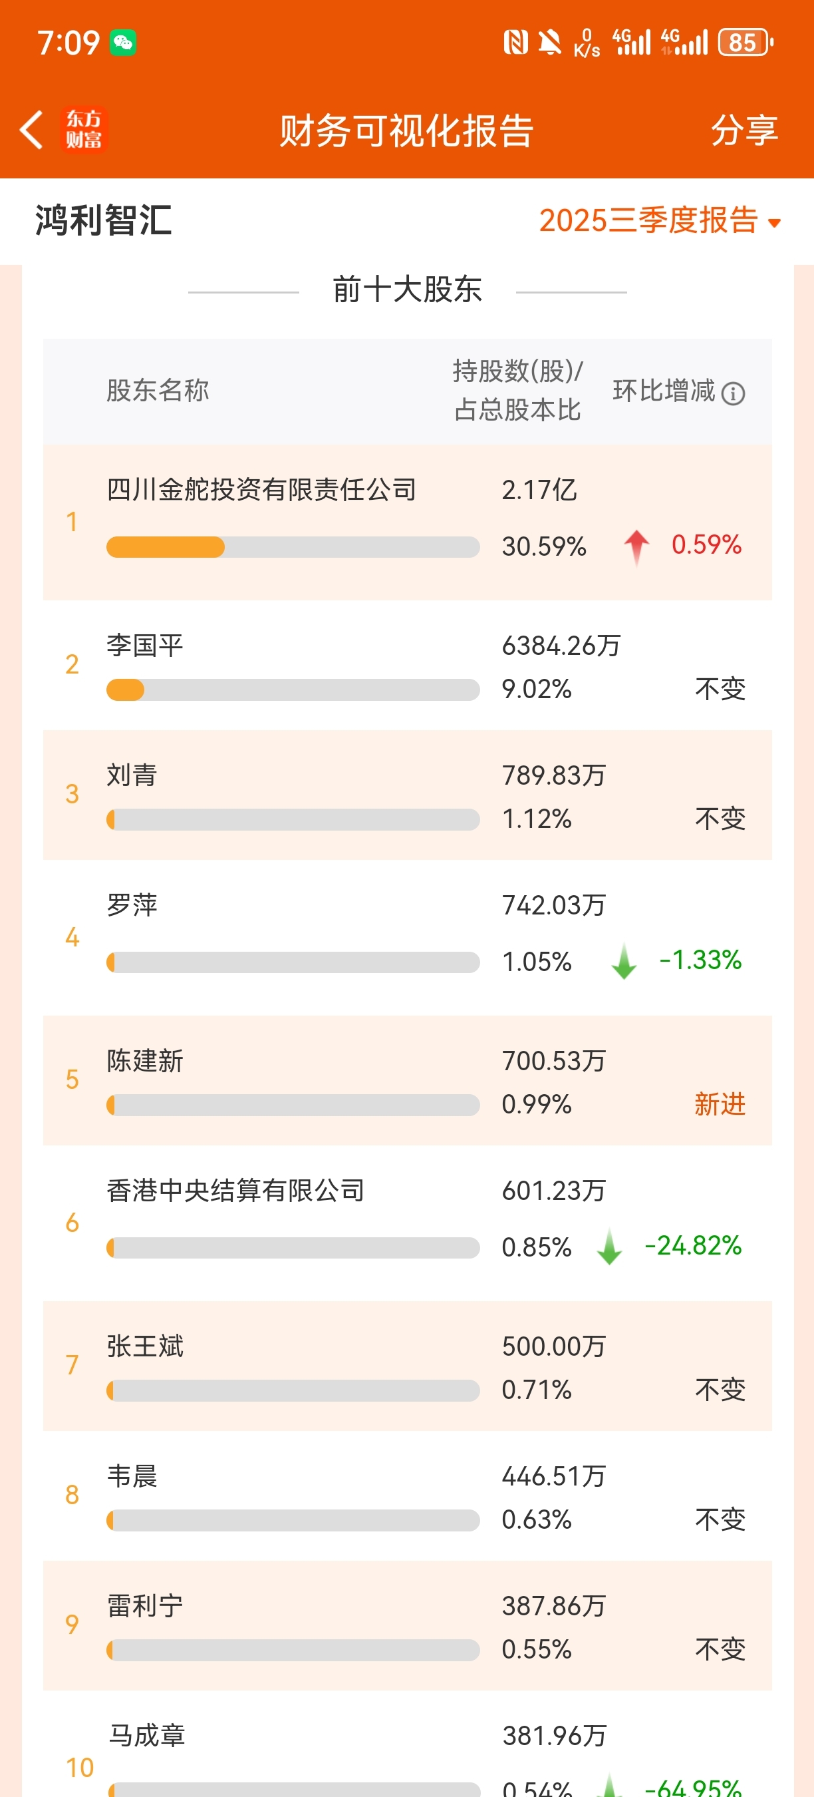Tap the holding progress bar for 李国平
The image size is (814, 1797).
tap(293, 690)
